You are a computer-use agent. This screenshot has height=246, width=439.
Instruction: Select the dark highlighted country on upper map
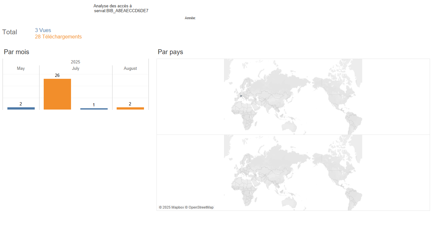[241, 96]
